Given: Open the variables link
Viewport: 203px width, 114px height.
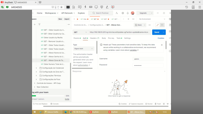Looking at the screenshot, I should [133, 50].
